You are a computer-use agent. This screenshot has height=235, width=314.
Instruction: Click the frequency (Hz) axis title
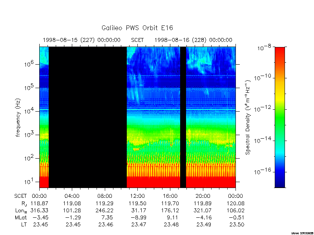pyautogui.click(x=18, y=117)
